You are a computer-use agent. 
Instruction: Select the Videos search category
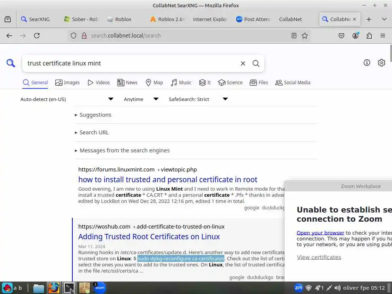tap(99, 83)
